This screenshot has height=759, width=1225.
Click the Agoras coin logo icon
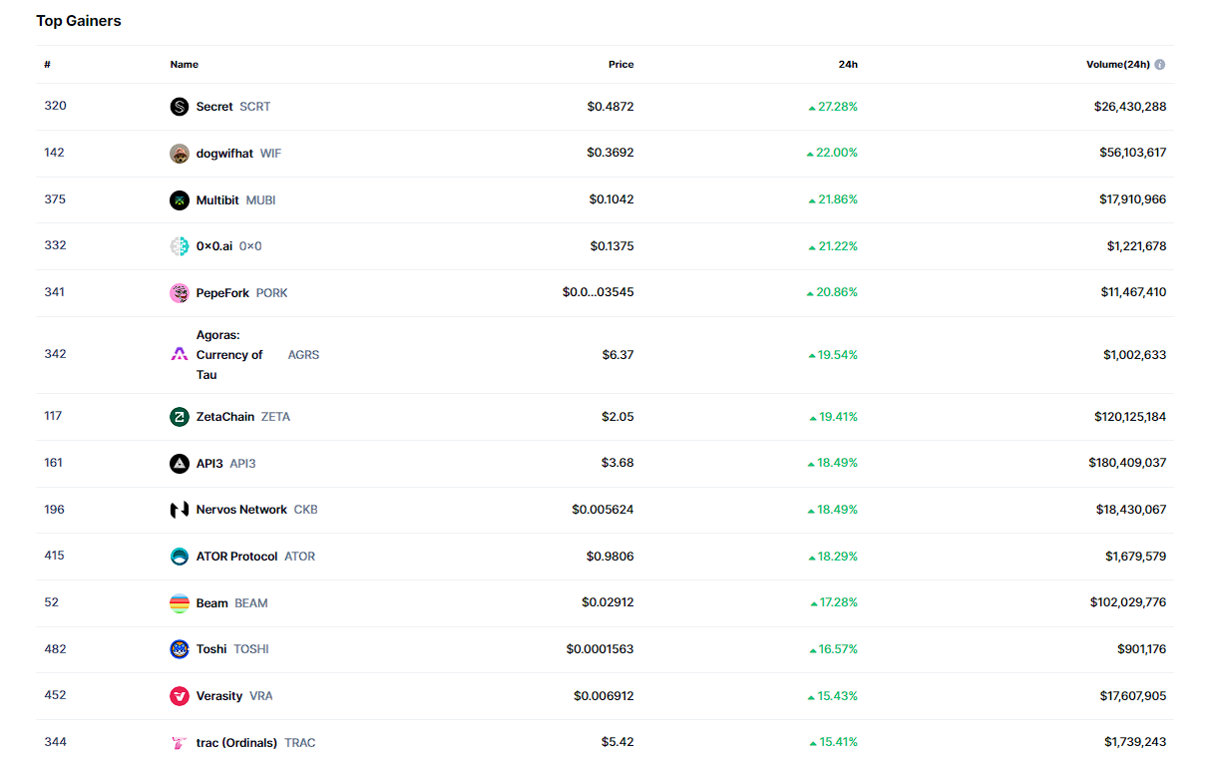click(180, 354)
